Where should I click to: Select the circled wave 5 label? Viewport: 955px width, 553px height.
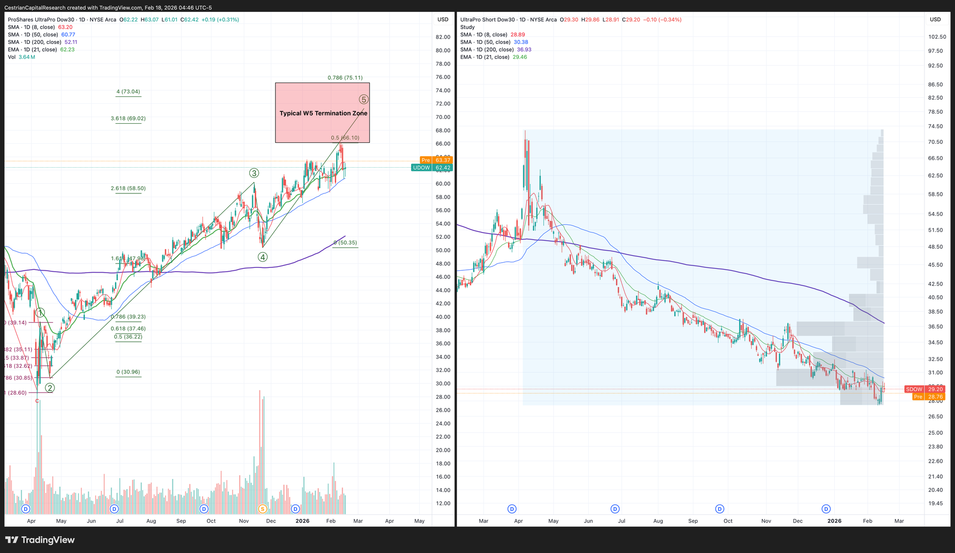pyautogui.click(x=364, y=100)
